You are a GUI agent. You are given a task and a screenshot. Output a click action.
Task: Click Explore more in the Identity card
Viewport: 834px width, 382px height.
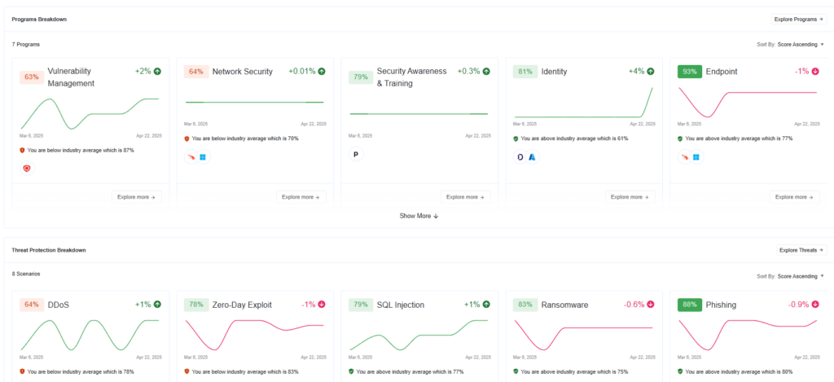pos(630,197)
